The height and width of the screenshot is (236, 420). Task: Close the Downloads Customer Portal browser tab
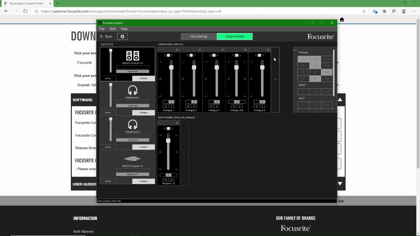point(51,3)
